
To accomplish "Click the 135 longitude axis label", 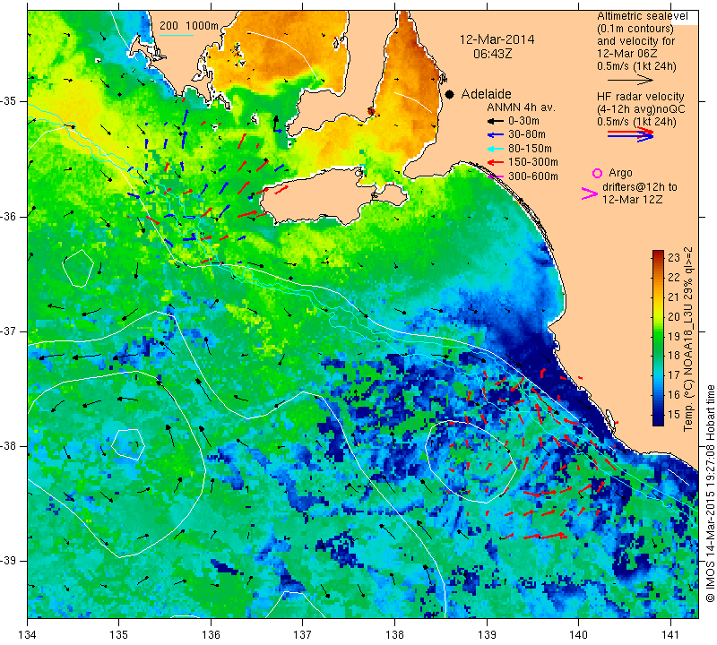I will pyautogui.click(x=119, y=635).
